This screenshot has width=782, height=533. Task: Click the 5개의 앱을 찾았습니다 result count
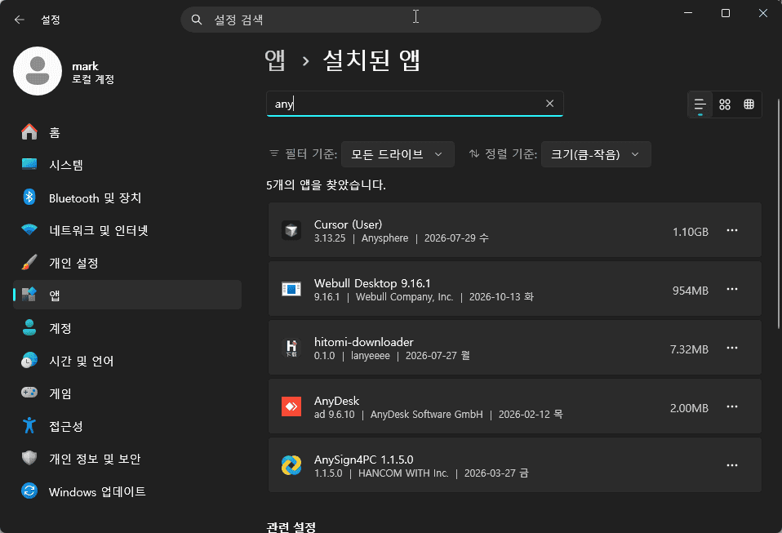327,185
